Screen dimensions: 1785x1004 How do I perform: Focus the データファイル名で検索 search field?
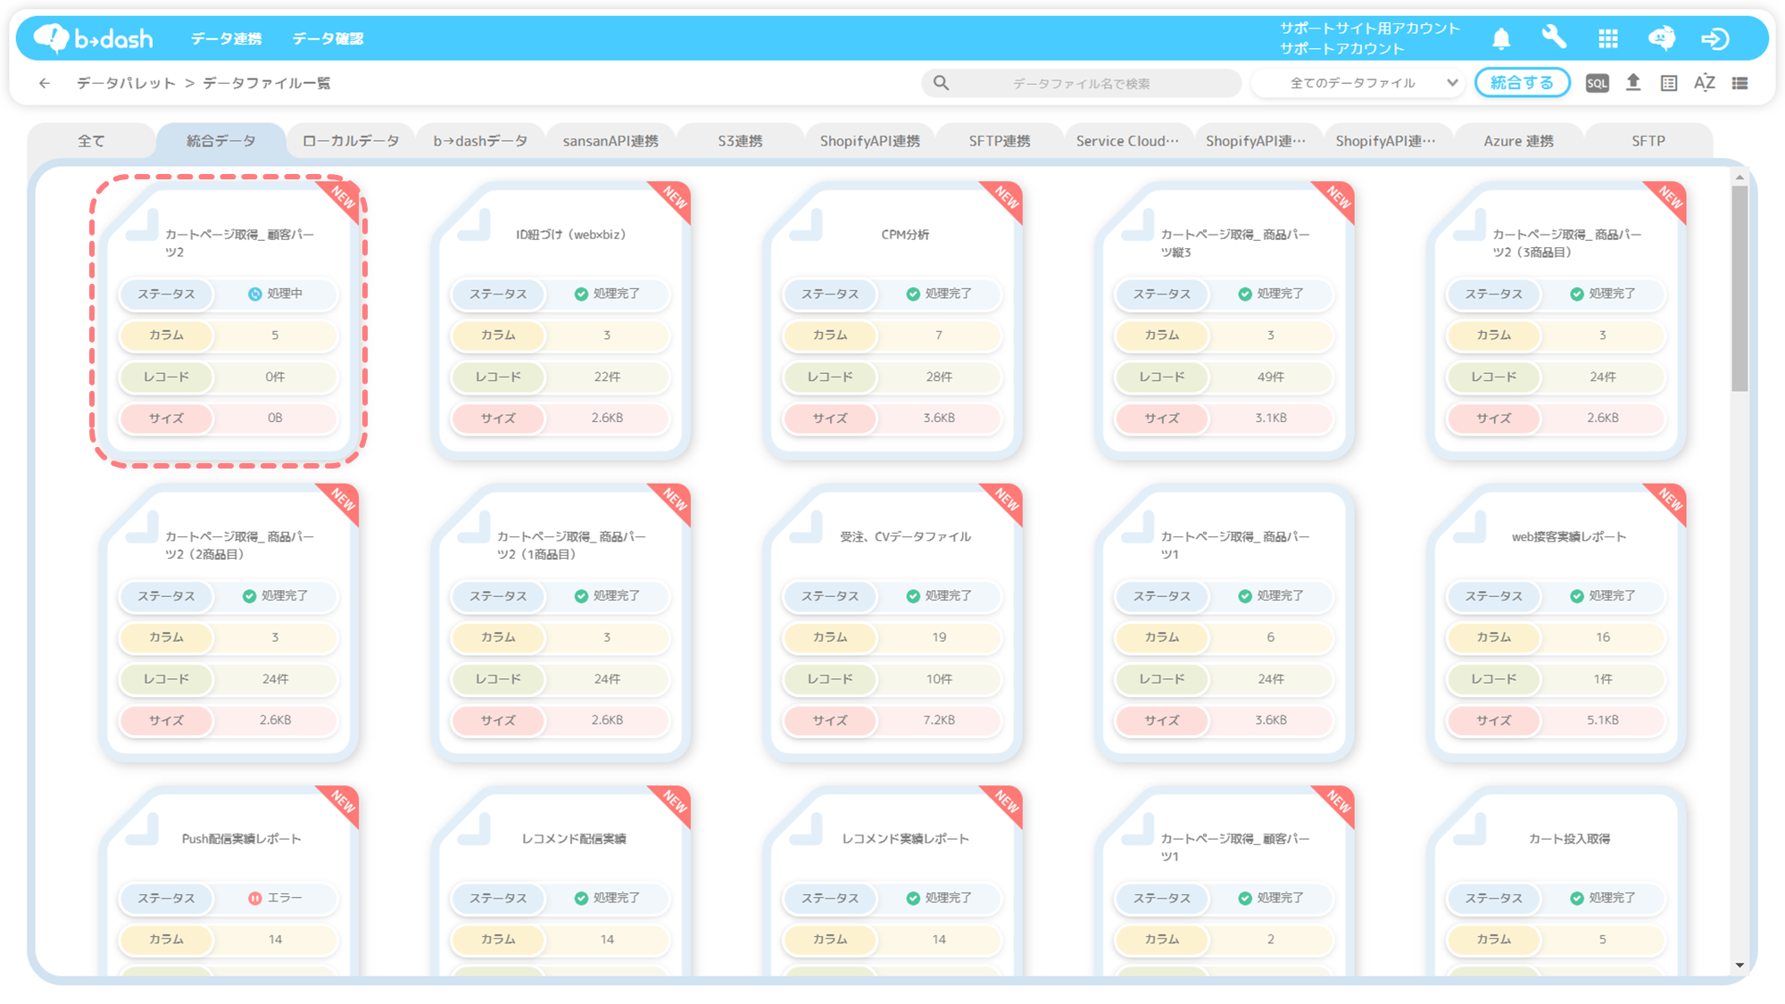click(x=1081, y=83)
